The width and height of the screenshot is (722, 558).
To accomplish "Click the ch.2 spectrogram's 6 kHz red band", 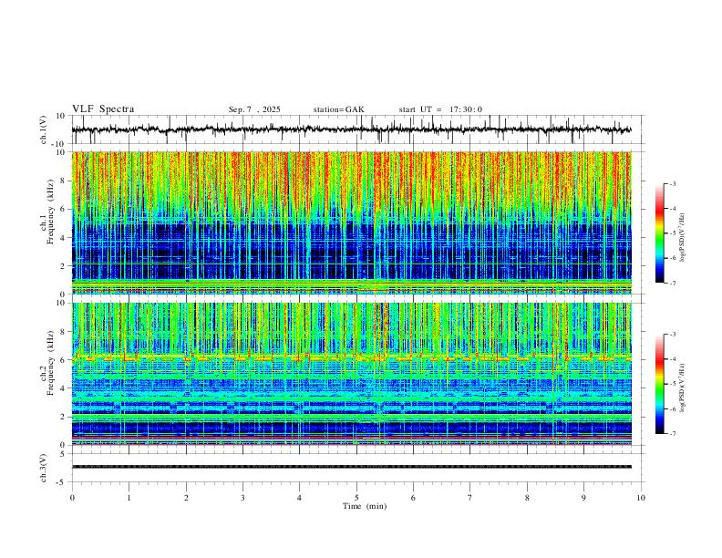I will point(351,357).
